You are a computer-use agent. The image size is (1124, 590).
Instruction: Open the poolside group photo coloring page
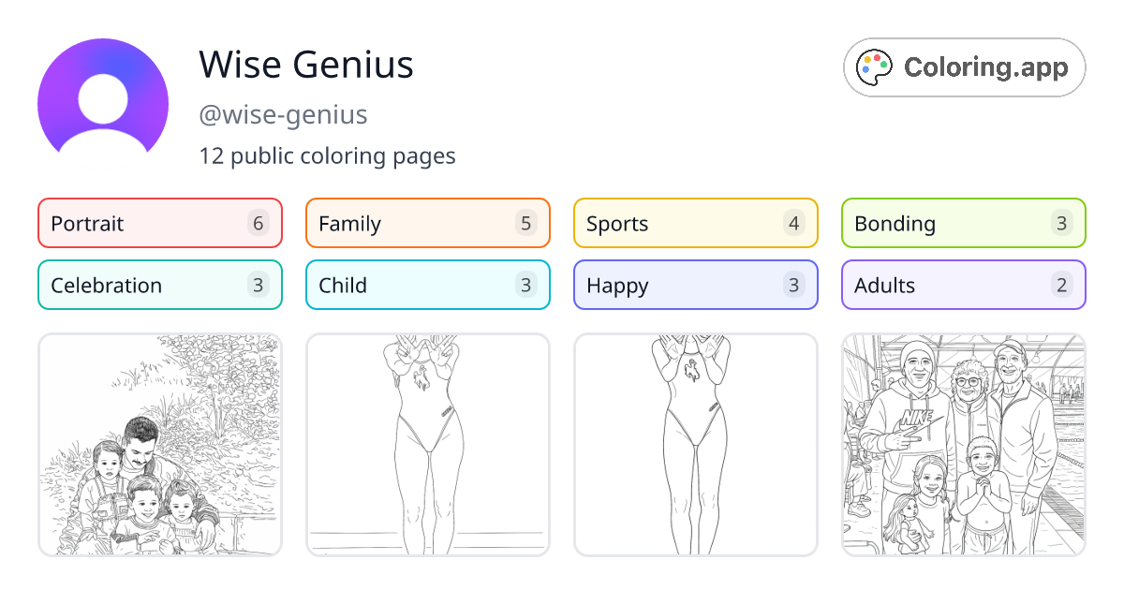click(963, 444)
